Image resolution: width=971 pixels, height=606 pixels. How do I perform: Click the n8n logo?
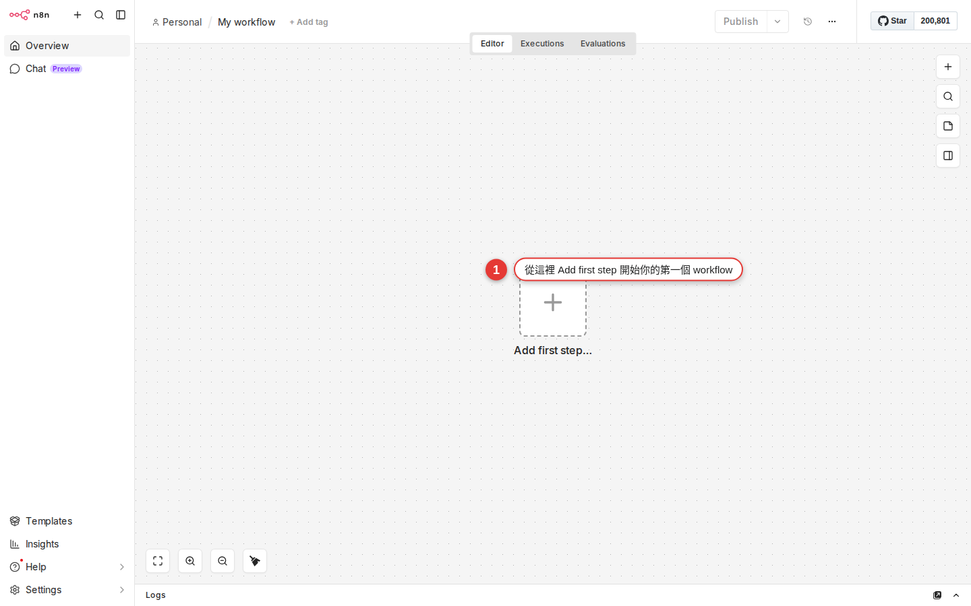[29, 15]
